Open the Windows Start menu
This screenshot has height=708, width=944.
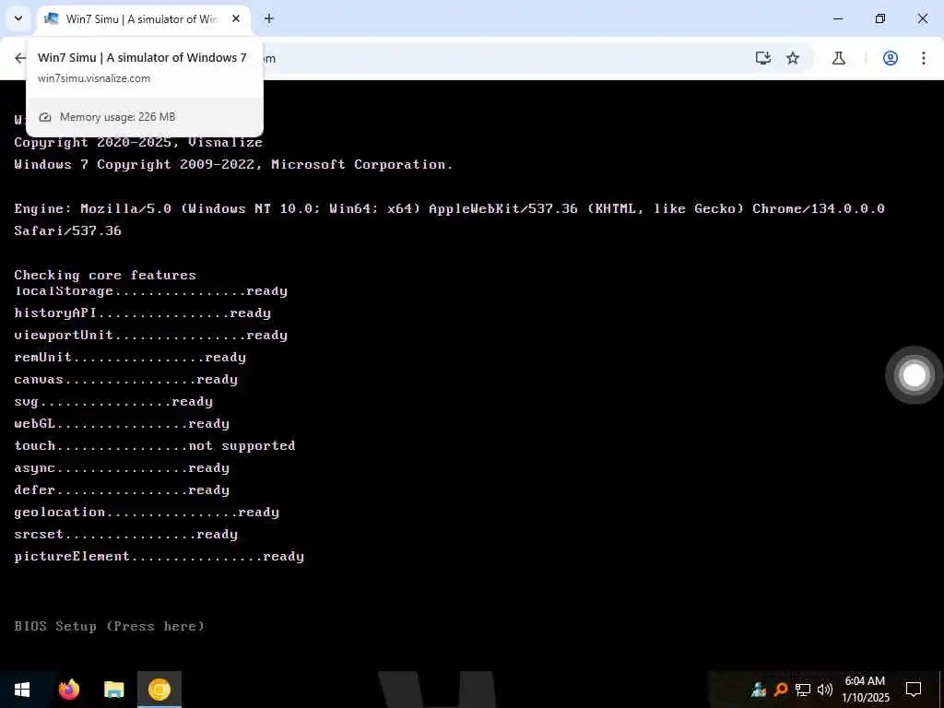[22, 690]
